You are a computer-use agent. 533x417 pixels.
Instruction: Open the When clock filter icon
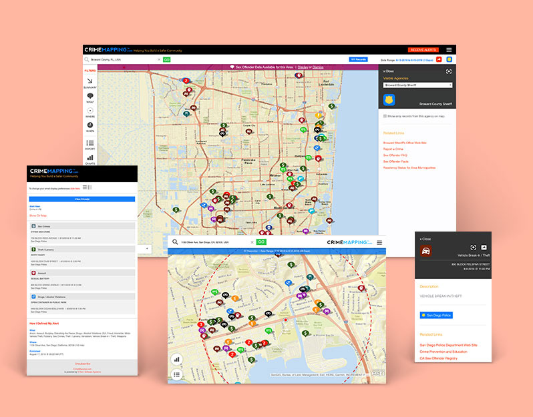coord(90,125)
